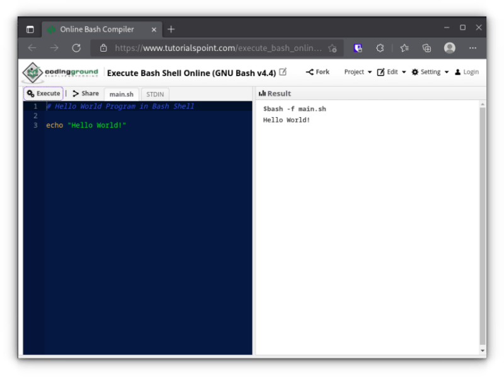
Task: Open the Project dropdown
Action: coord(356,72)
